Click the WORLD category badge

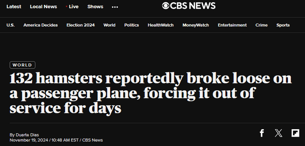tap(22, 65)
